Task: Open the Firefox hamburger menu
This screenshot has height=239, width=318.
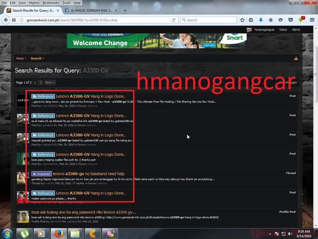Action: 312,20
